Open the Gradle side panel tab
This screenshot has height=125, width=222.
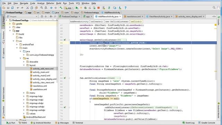pos(219,20)
